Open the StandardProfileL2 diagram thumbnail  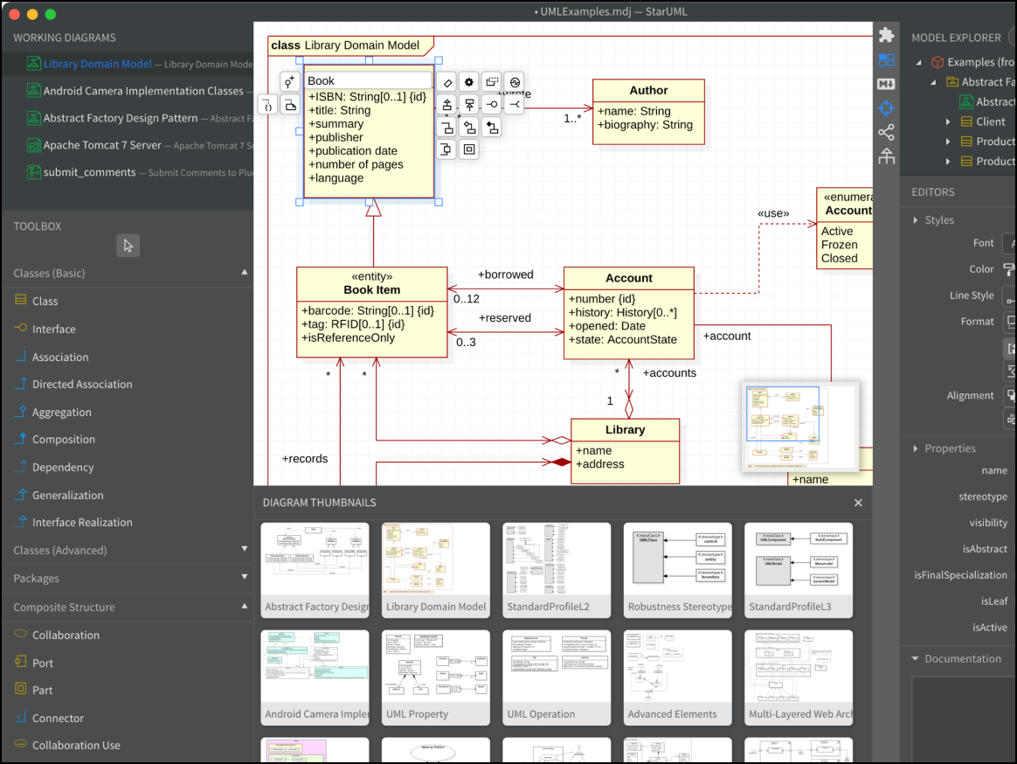pos(557,571)
